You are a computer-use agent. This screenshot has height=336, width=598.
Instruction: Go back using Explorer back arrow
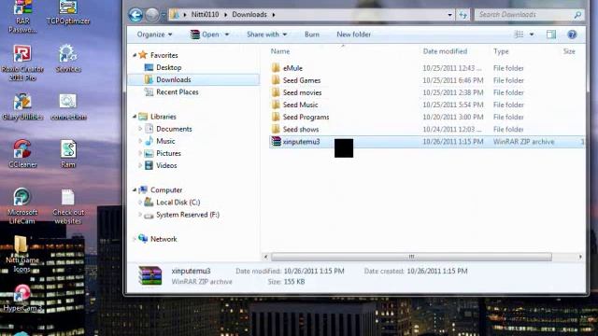135,15
